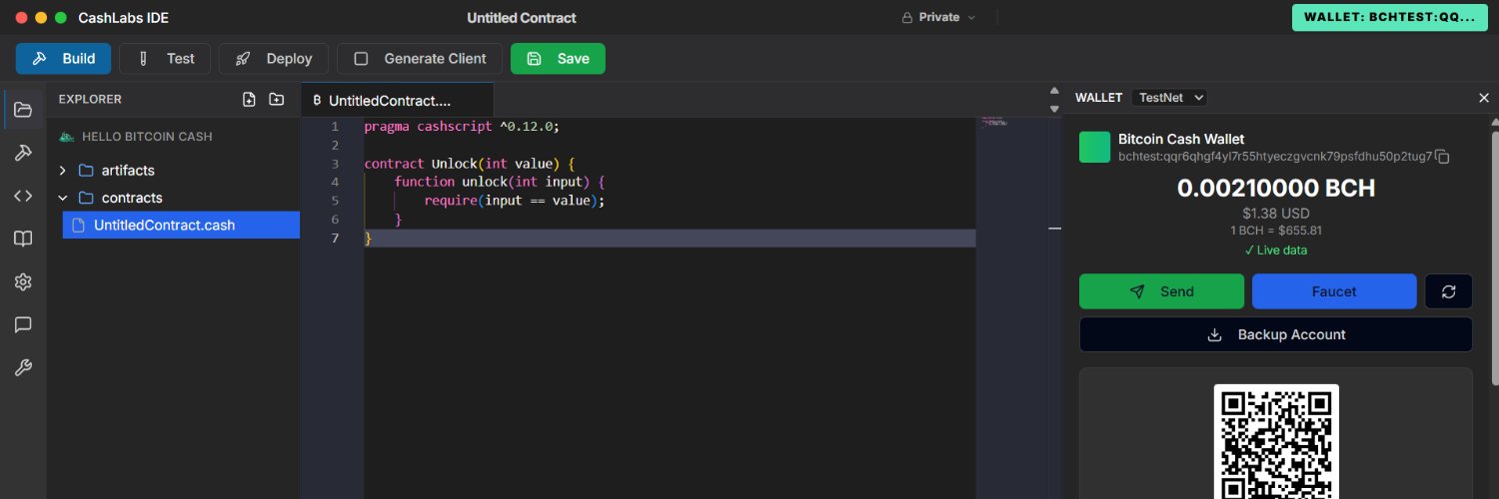This screenshot has width=1499, height=499.
Task: Click the wallet QR code image
Action: [x=1276, y=441]
